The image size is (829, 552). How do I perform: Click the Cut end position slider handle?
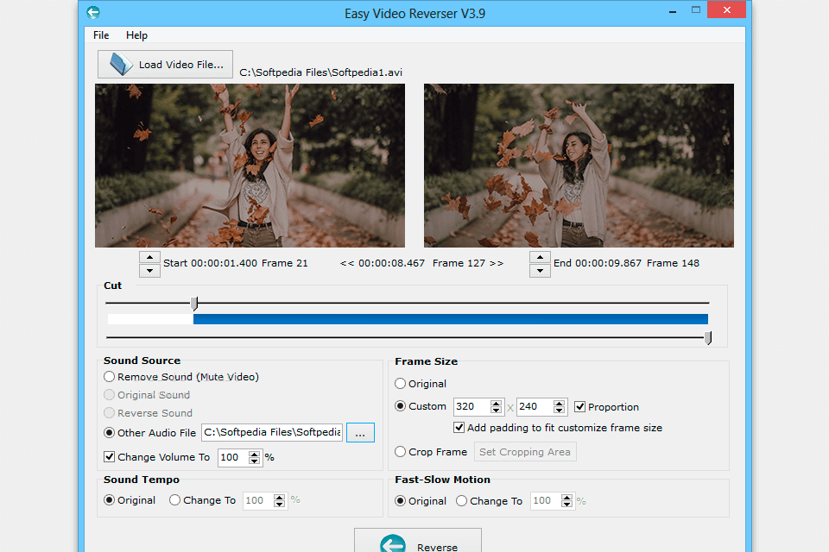[708, 337]
